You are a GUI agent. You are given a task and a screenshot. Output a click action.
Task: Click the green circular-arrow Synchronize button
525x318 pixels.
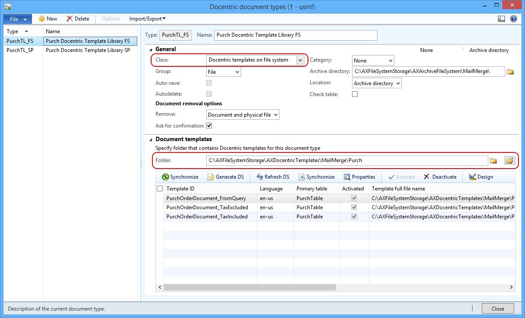180,177
